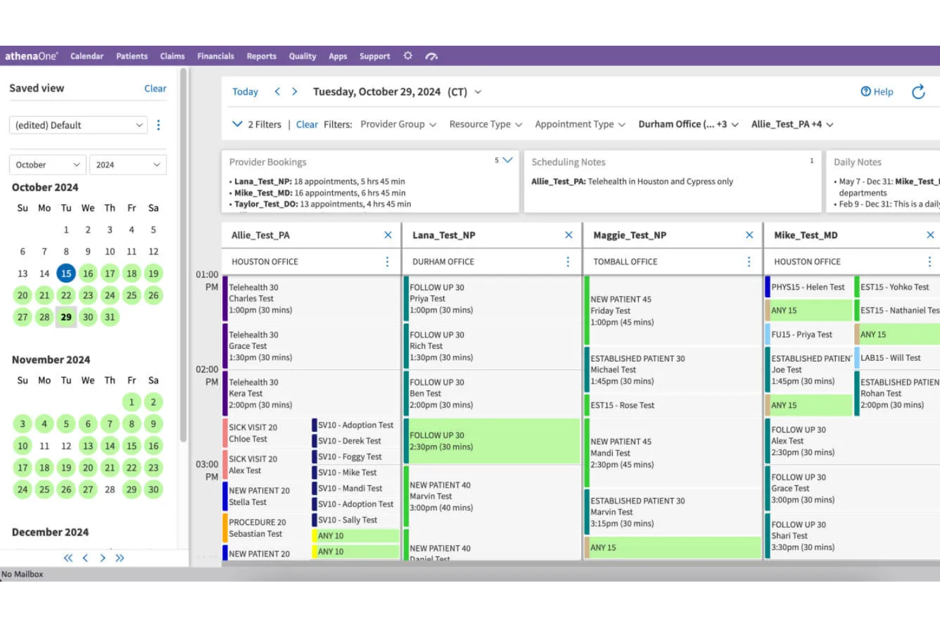Jump to today's schedule with the Today button
Screen dimensions: 940x627
coord(245,91)
